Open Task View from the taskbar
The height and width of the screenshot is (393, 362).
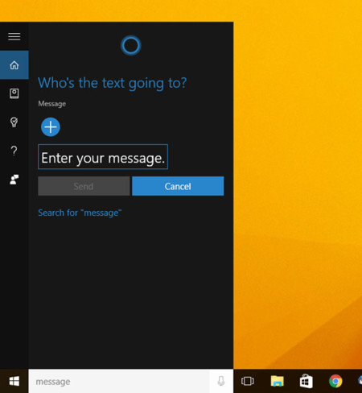tap(248, 381)
